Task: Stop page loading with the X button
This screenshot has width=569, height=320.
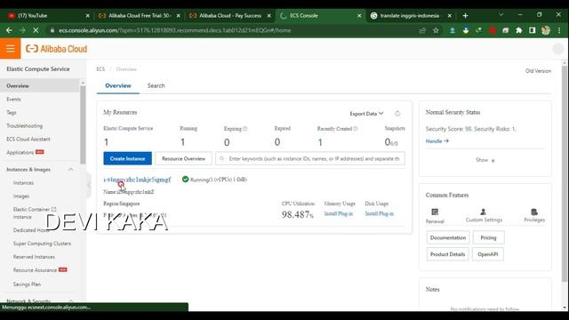Action: (x=36, y=30)
